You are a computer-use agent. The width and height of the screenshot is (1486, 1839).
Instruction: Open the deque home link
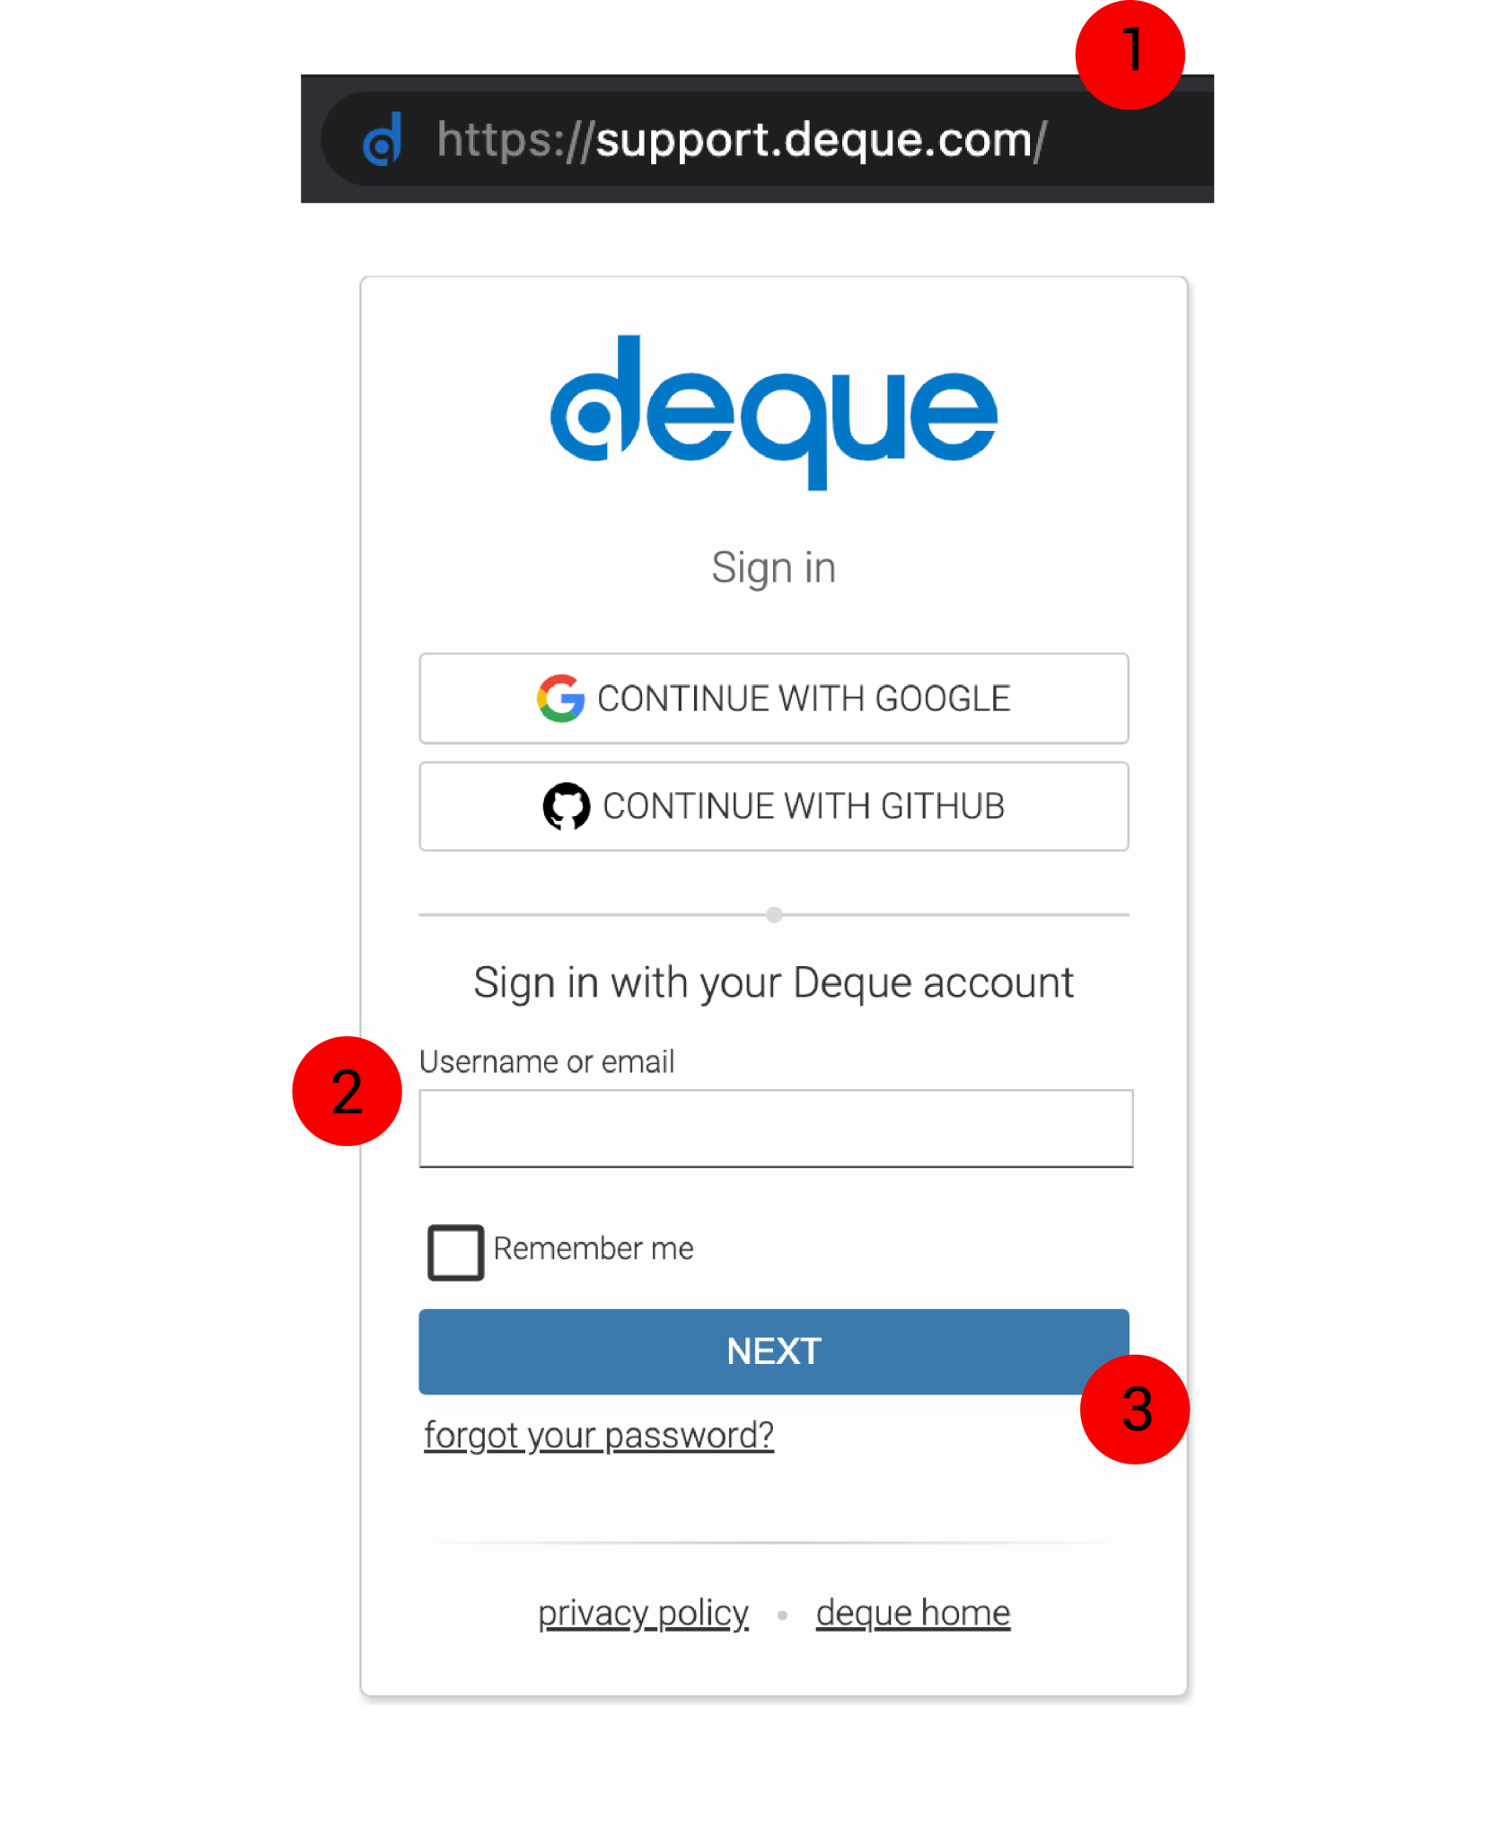click(913, 1613)
